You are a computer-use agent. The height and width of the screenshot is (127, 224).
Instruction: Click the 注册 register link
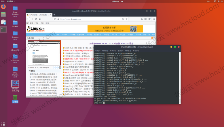click(x=42, y=23)
